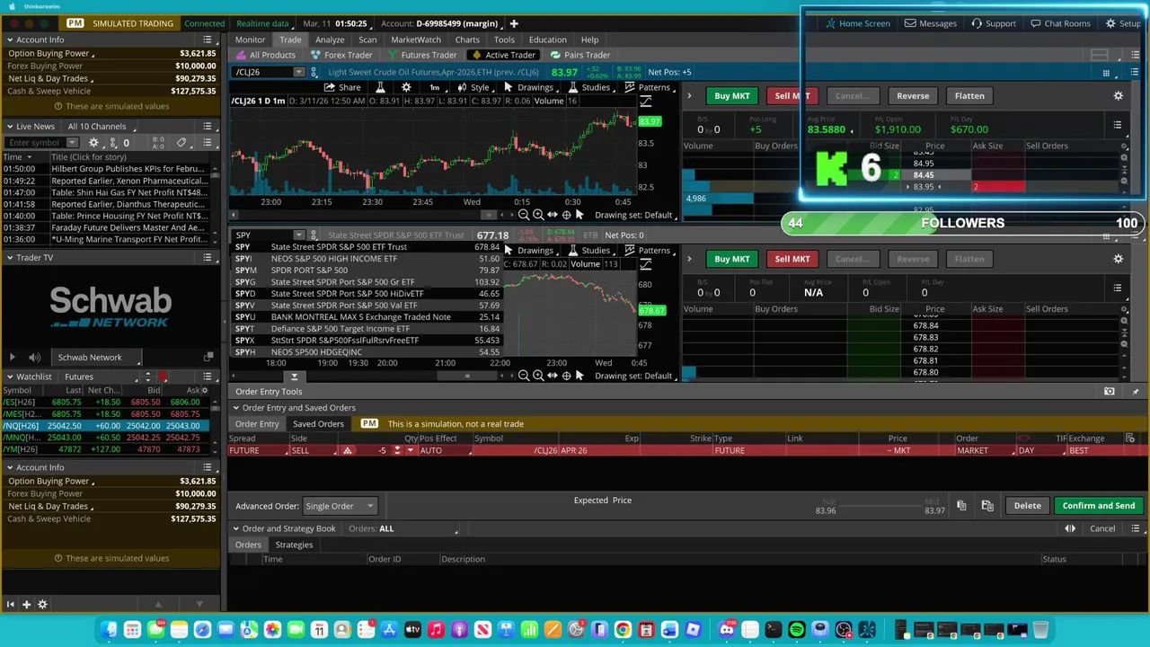Click the symbol link icon next to /CLJ26
Image resolution: width=1150 pixels, height=647 pixels.
(x=314, y=72)
